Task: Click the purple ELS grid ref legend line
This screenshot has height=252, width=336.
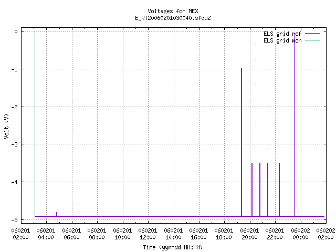Action: pos(313,34)
